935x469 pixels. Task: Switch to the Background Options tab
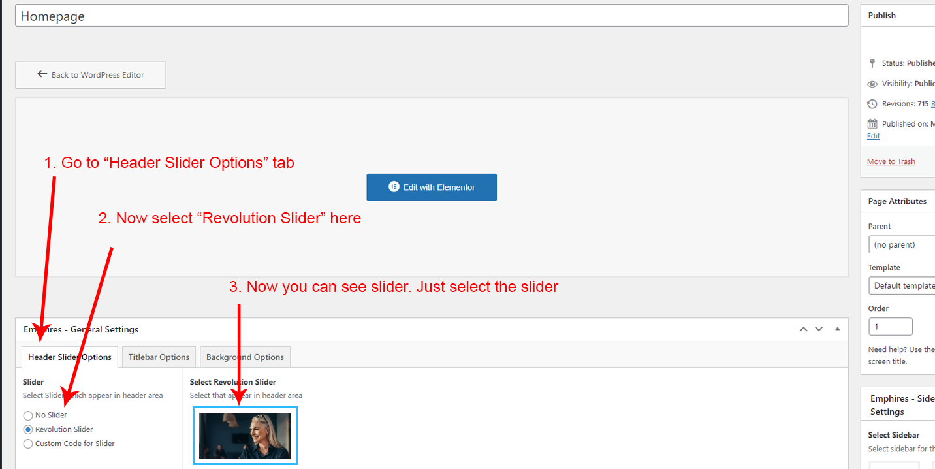[245, 357]
